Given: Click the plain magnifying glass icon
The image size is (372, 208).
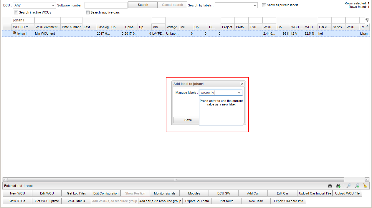Looking at the screenshot, I should 348,186.
